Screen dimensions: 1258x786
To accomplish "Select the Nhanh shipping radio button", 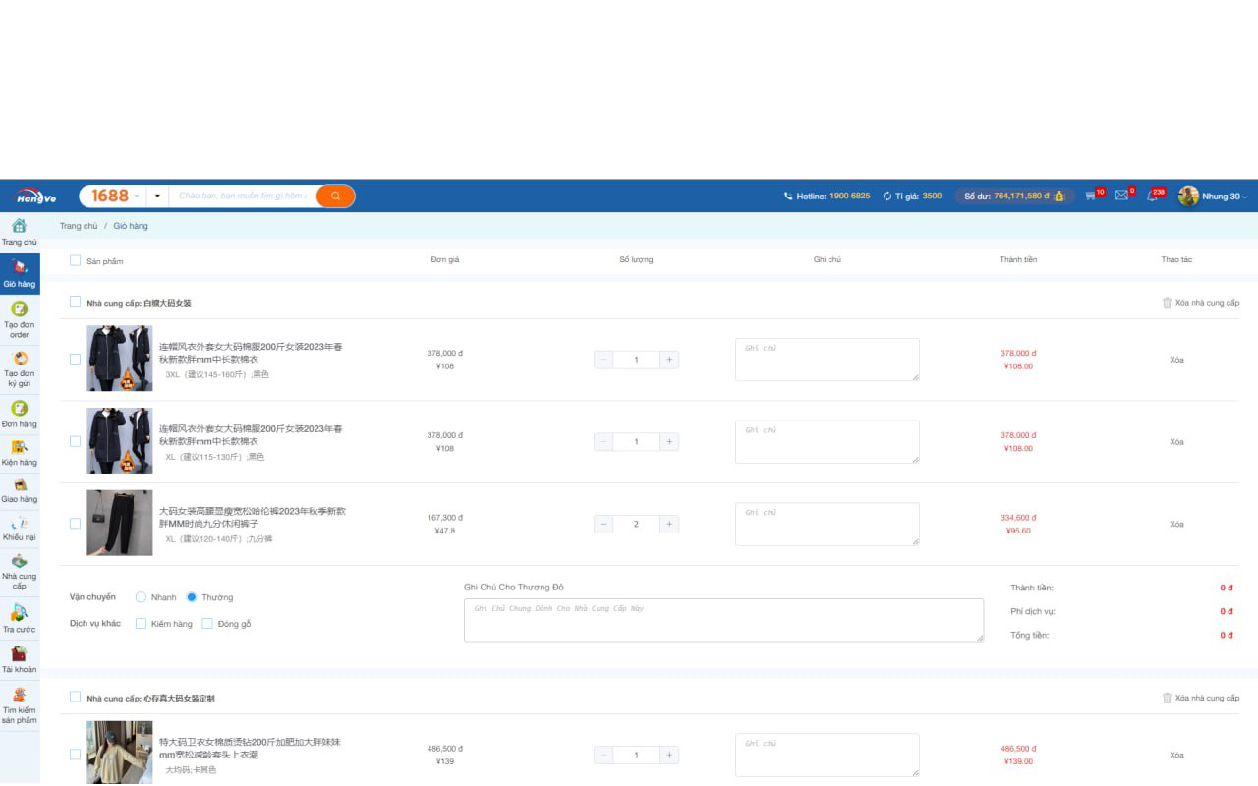I will tap(141, 597).
